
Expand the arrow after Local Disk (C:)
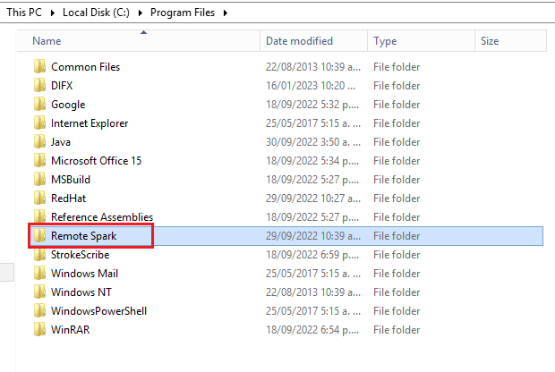(x=141, y=13)
